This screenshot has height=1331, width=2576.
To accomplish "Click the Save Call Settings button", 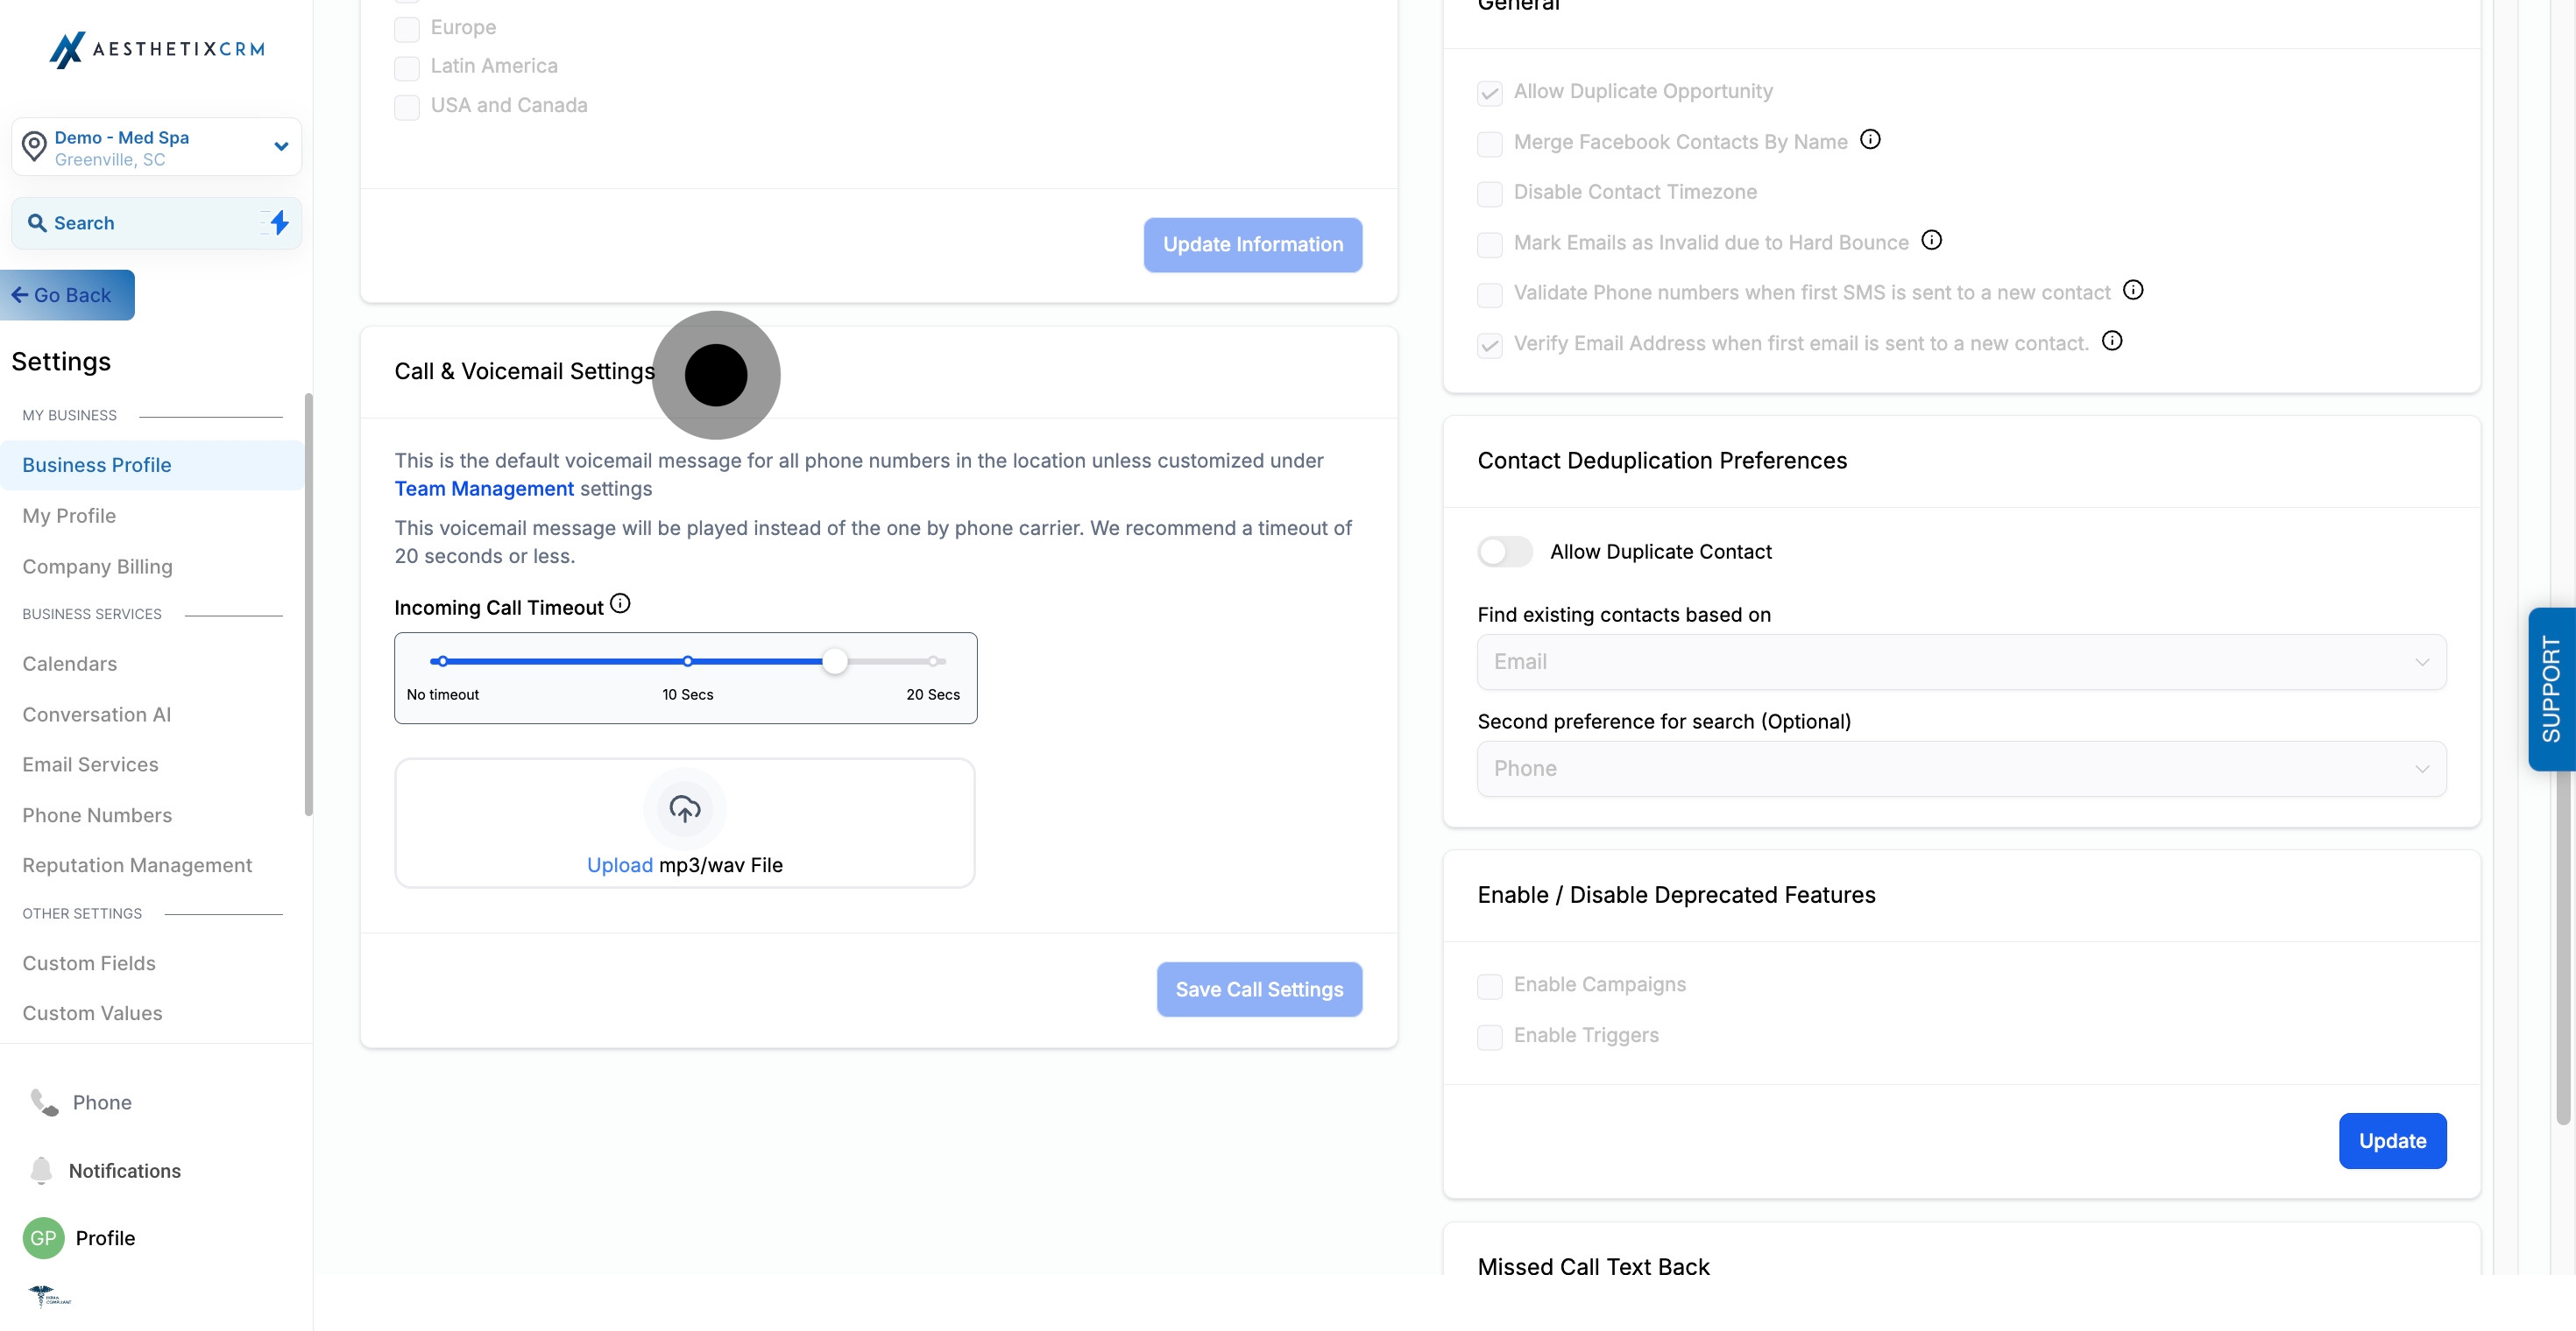I will (1259, 989).
